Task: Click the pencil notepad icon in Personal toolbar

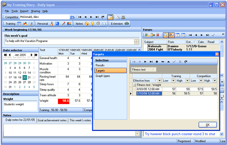Action: click(x=64, y=23)
